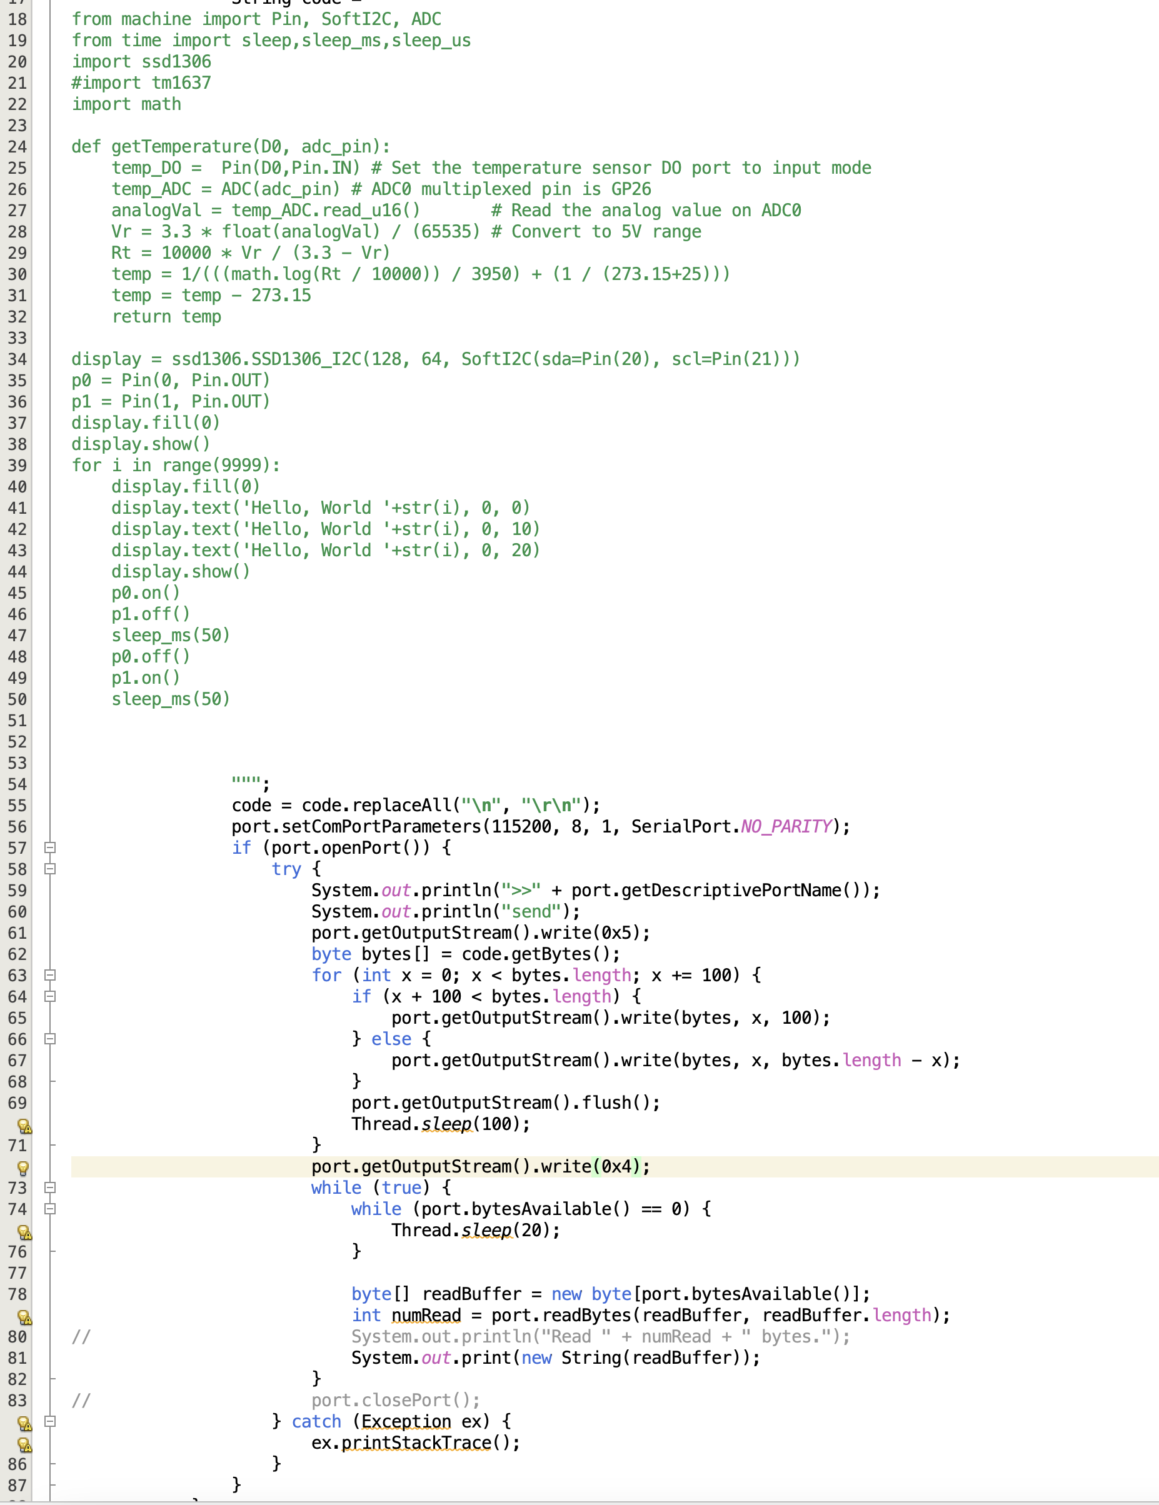1159x1505 pixels.
Task: Click 'p1.on()' on line 49
Action: [146, 678]
